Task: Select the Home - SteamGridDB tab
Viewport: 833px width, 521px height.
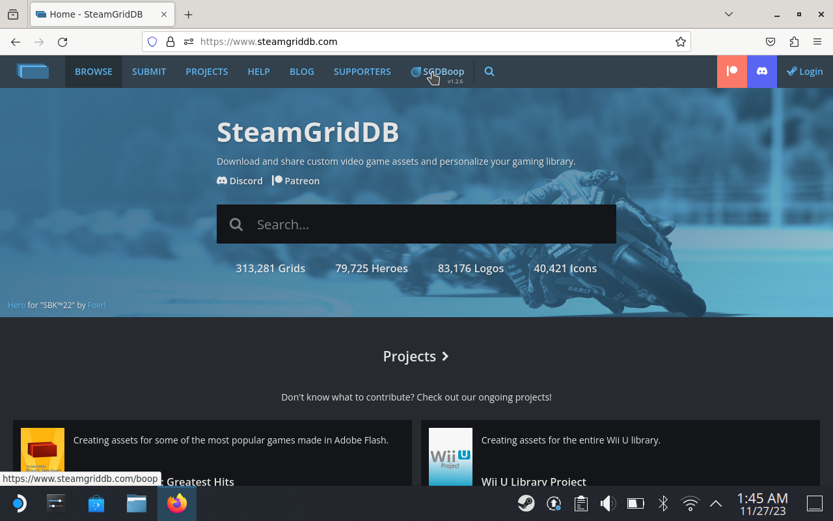Action: tap(102, 14)
